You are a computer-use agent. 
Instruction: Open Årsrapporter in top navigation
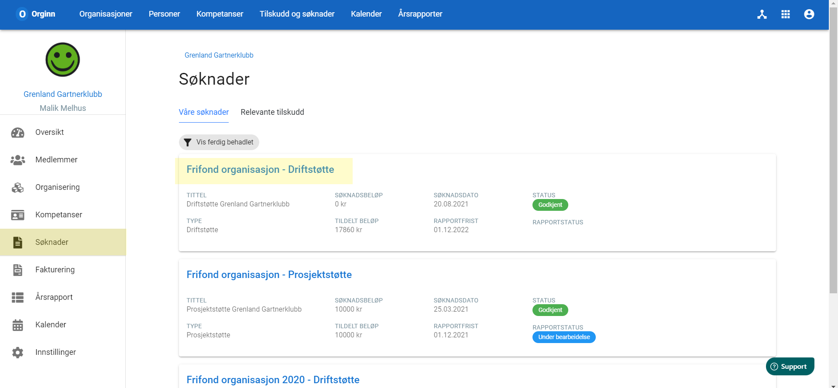point(420,14)
